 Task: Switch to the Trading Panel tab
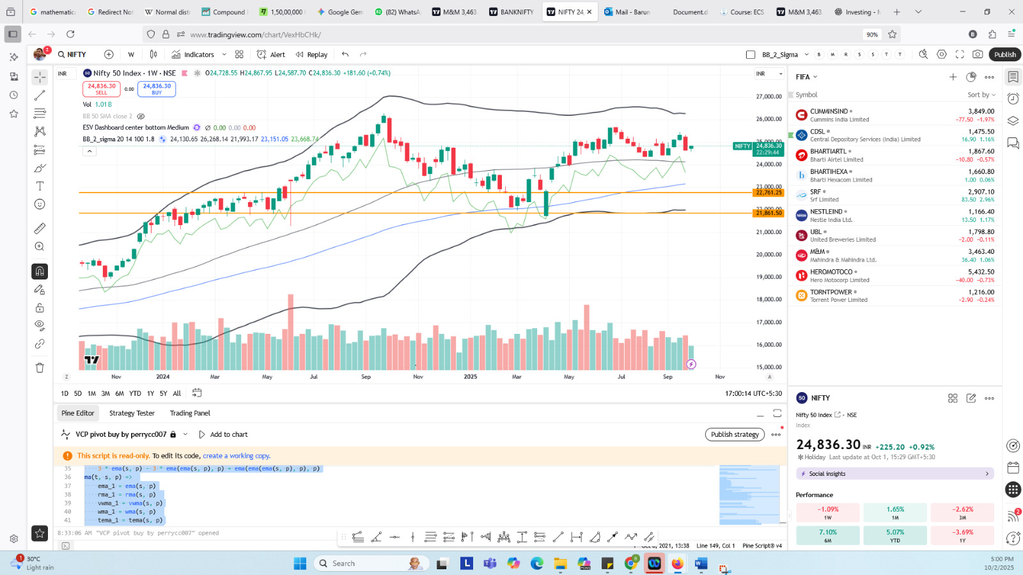(190, 413)
